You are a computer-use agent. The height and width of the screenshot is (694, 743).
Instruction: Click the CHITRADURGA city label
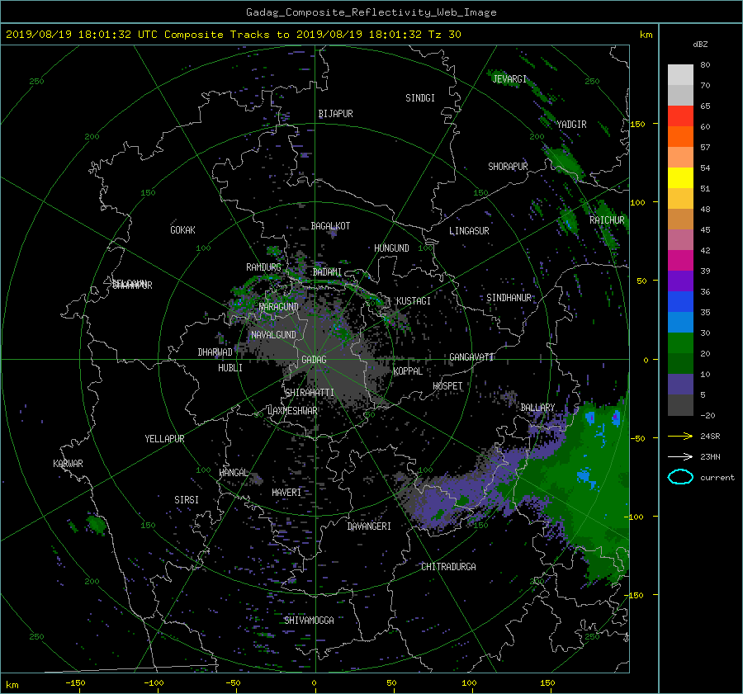coord(448,567)
